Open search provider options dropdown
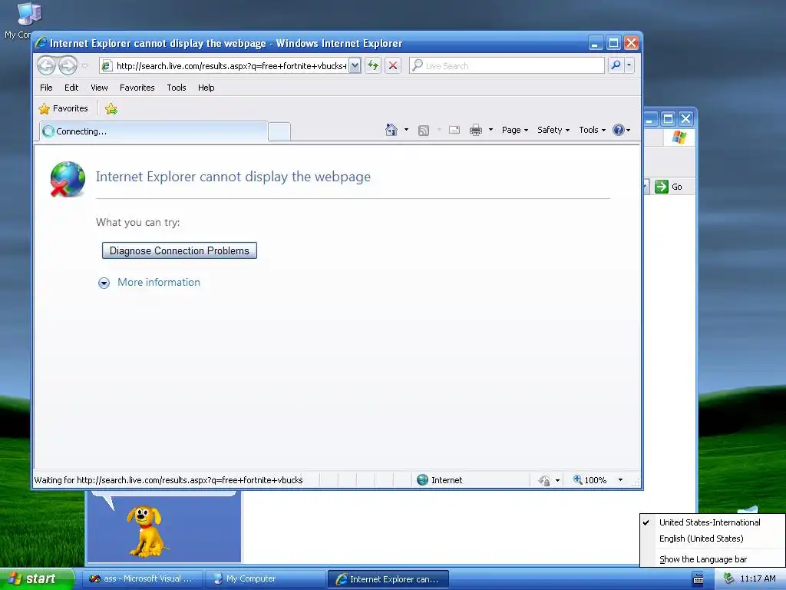Screen dimensions: 786x590 (629, 65)
